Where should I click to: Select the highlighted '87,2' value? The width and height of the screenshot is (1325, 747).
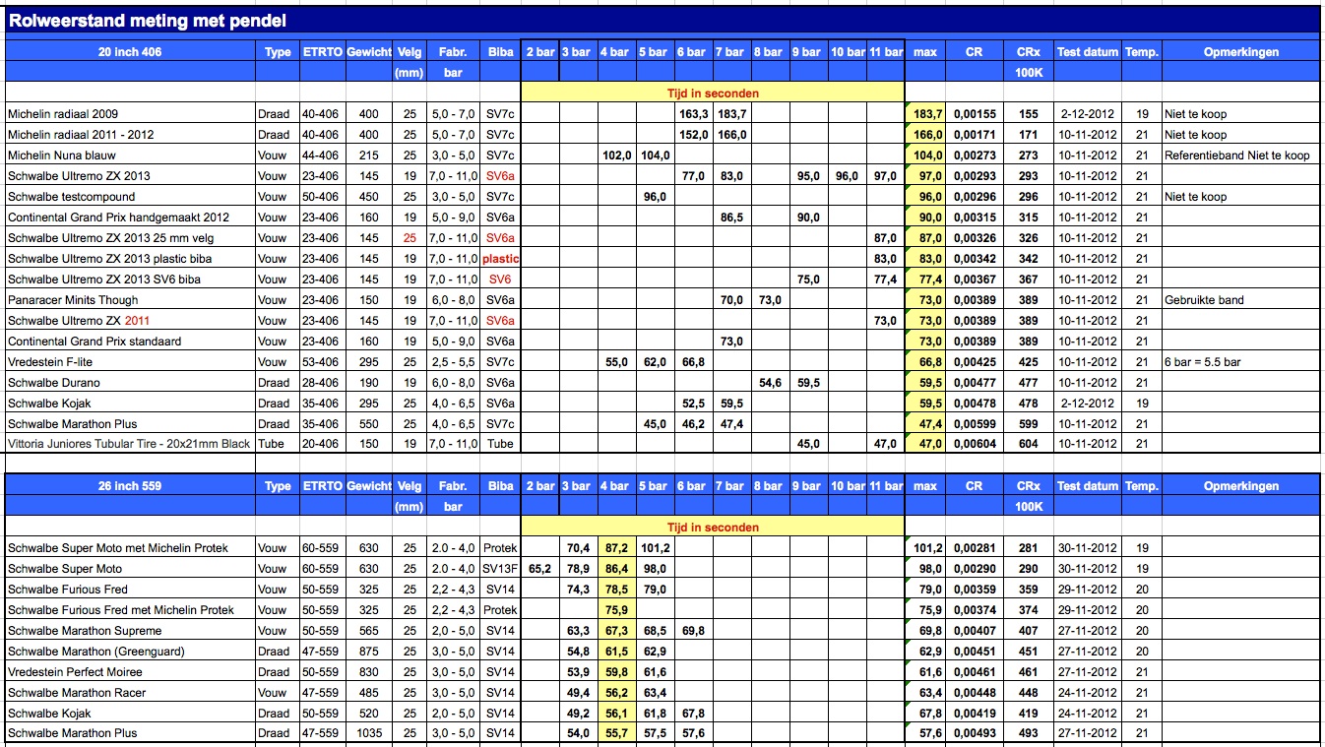617,548
